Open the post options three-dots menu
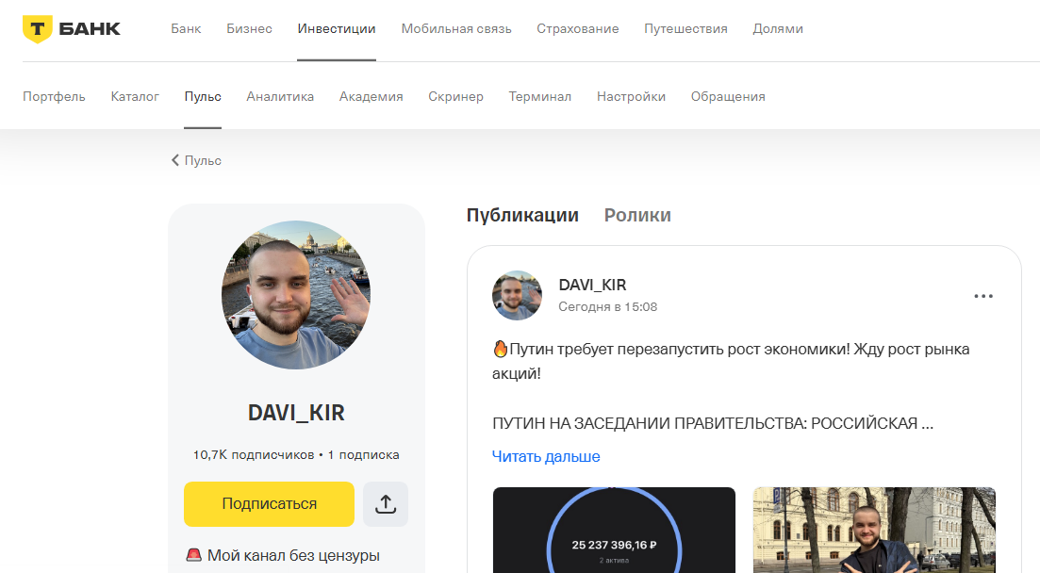 pyautogui.click(x=983, y=296)
